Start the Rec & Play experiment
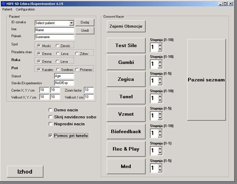Screen dimensions: 237x184 (126, 149)
